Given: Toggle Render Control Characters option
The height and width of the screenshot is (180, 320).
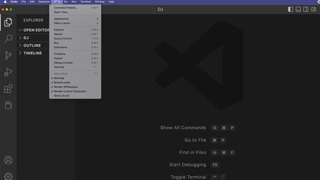Looking at the screenshot, I should pos(75,91).
